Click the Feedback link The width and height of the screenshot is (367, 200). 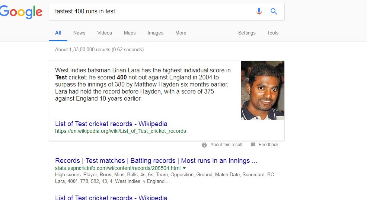268,145
